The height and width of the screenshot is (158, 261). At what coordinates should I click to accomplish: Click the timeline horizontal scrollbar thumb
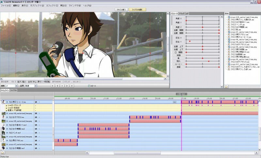[x=137, y=153]
